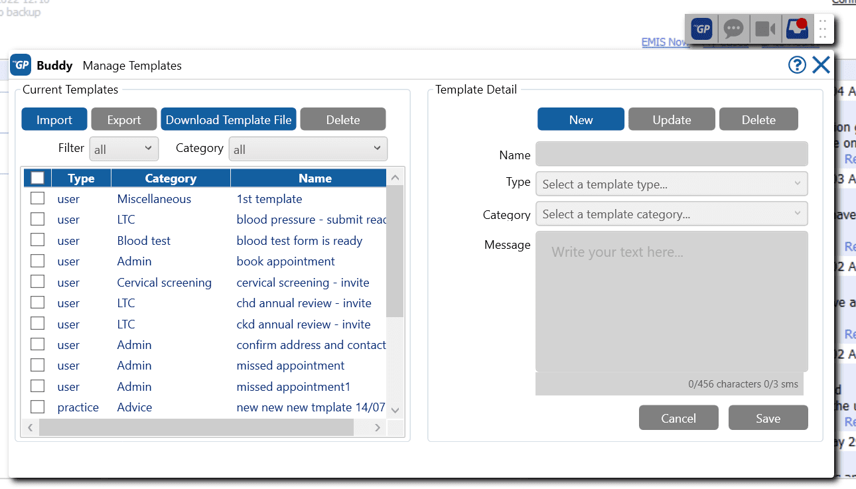The image size is (856, 489).
Task: Start video call via camera icon
Action: 765,29
